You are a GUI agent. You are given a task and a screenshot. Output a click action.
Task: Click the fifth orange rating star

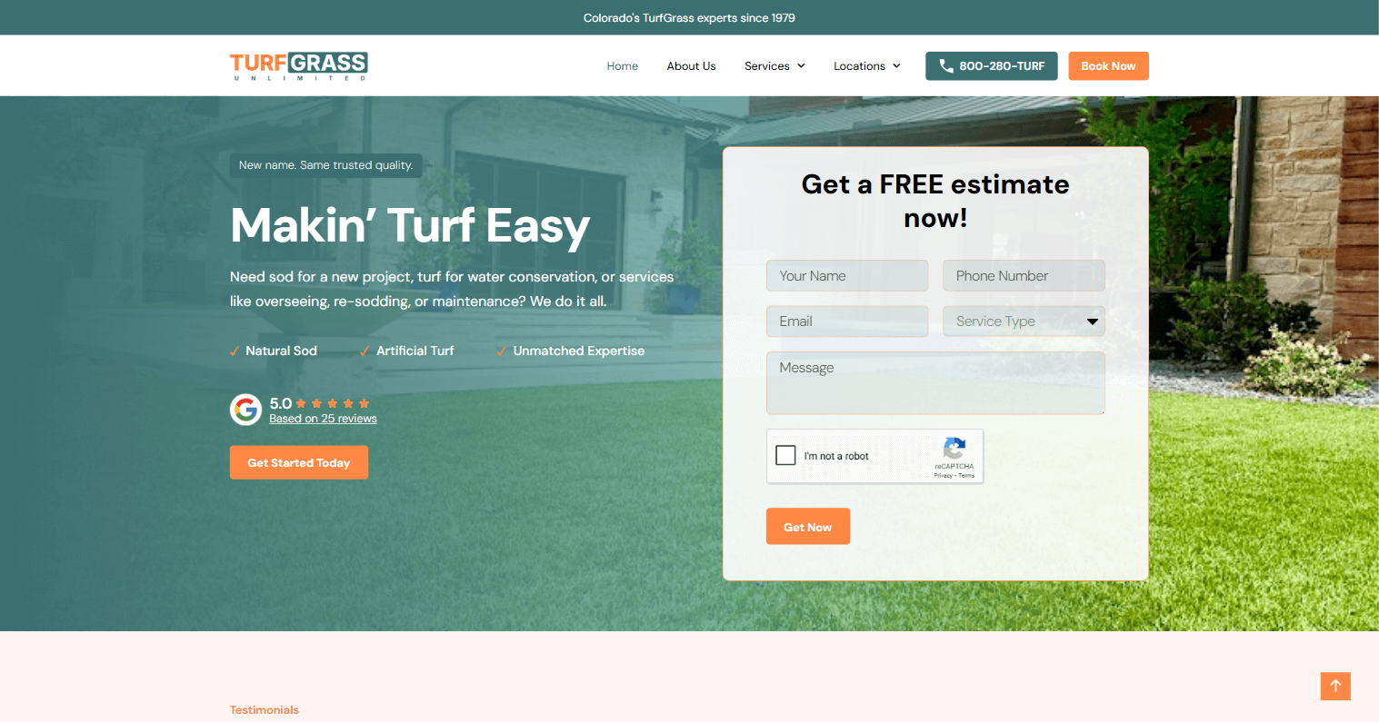click(364, 403)
